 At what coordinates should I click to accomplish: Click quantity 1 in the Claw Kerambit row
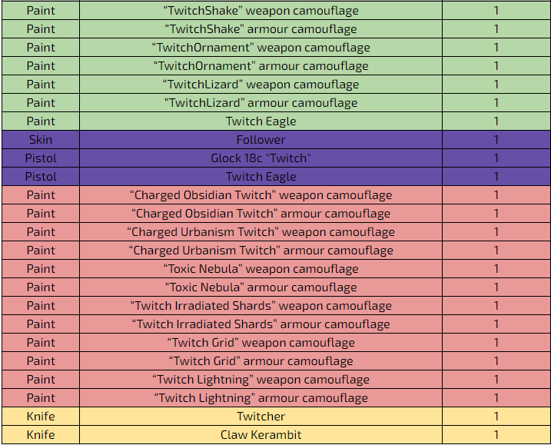(496, 435)
